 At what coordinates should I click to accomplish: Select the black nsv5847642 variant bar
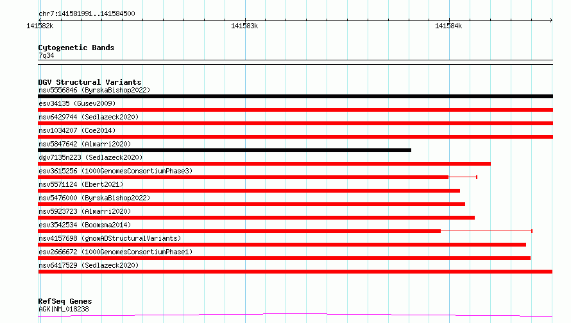pos(225,150)
